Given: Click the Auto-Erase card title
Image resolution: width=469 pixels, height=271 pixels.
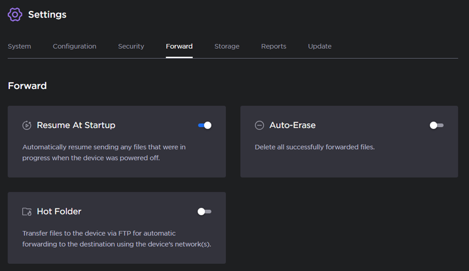Looking at the screenshot, I should point(292,125).
